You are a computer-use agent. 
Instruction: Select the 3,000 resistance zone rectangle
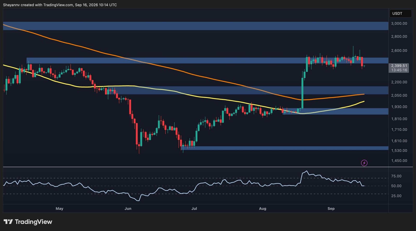click(196, 26)
